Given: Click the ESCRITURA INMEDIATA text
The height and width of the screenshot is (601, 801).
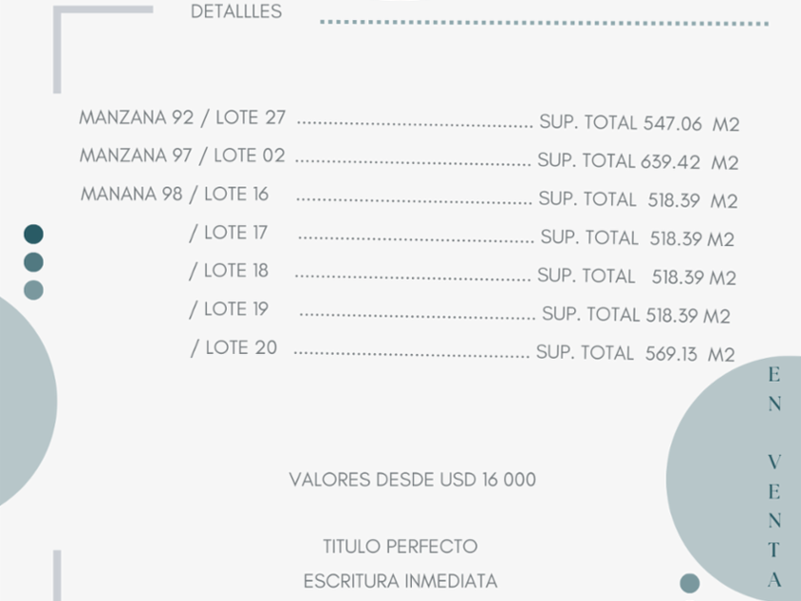Looking at the screenshot, I should coord(400,581).
